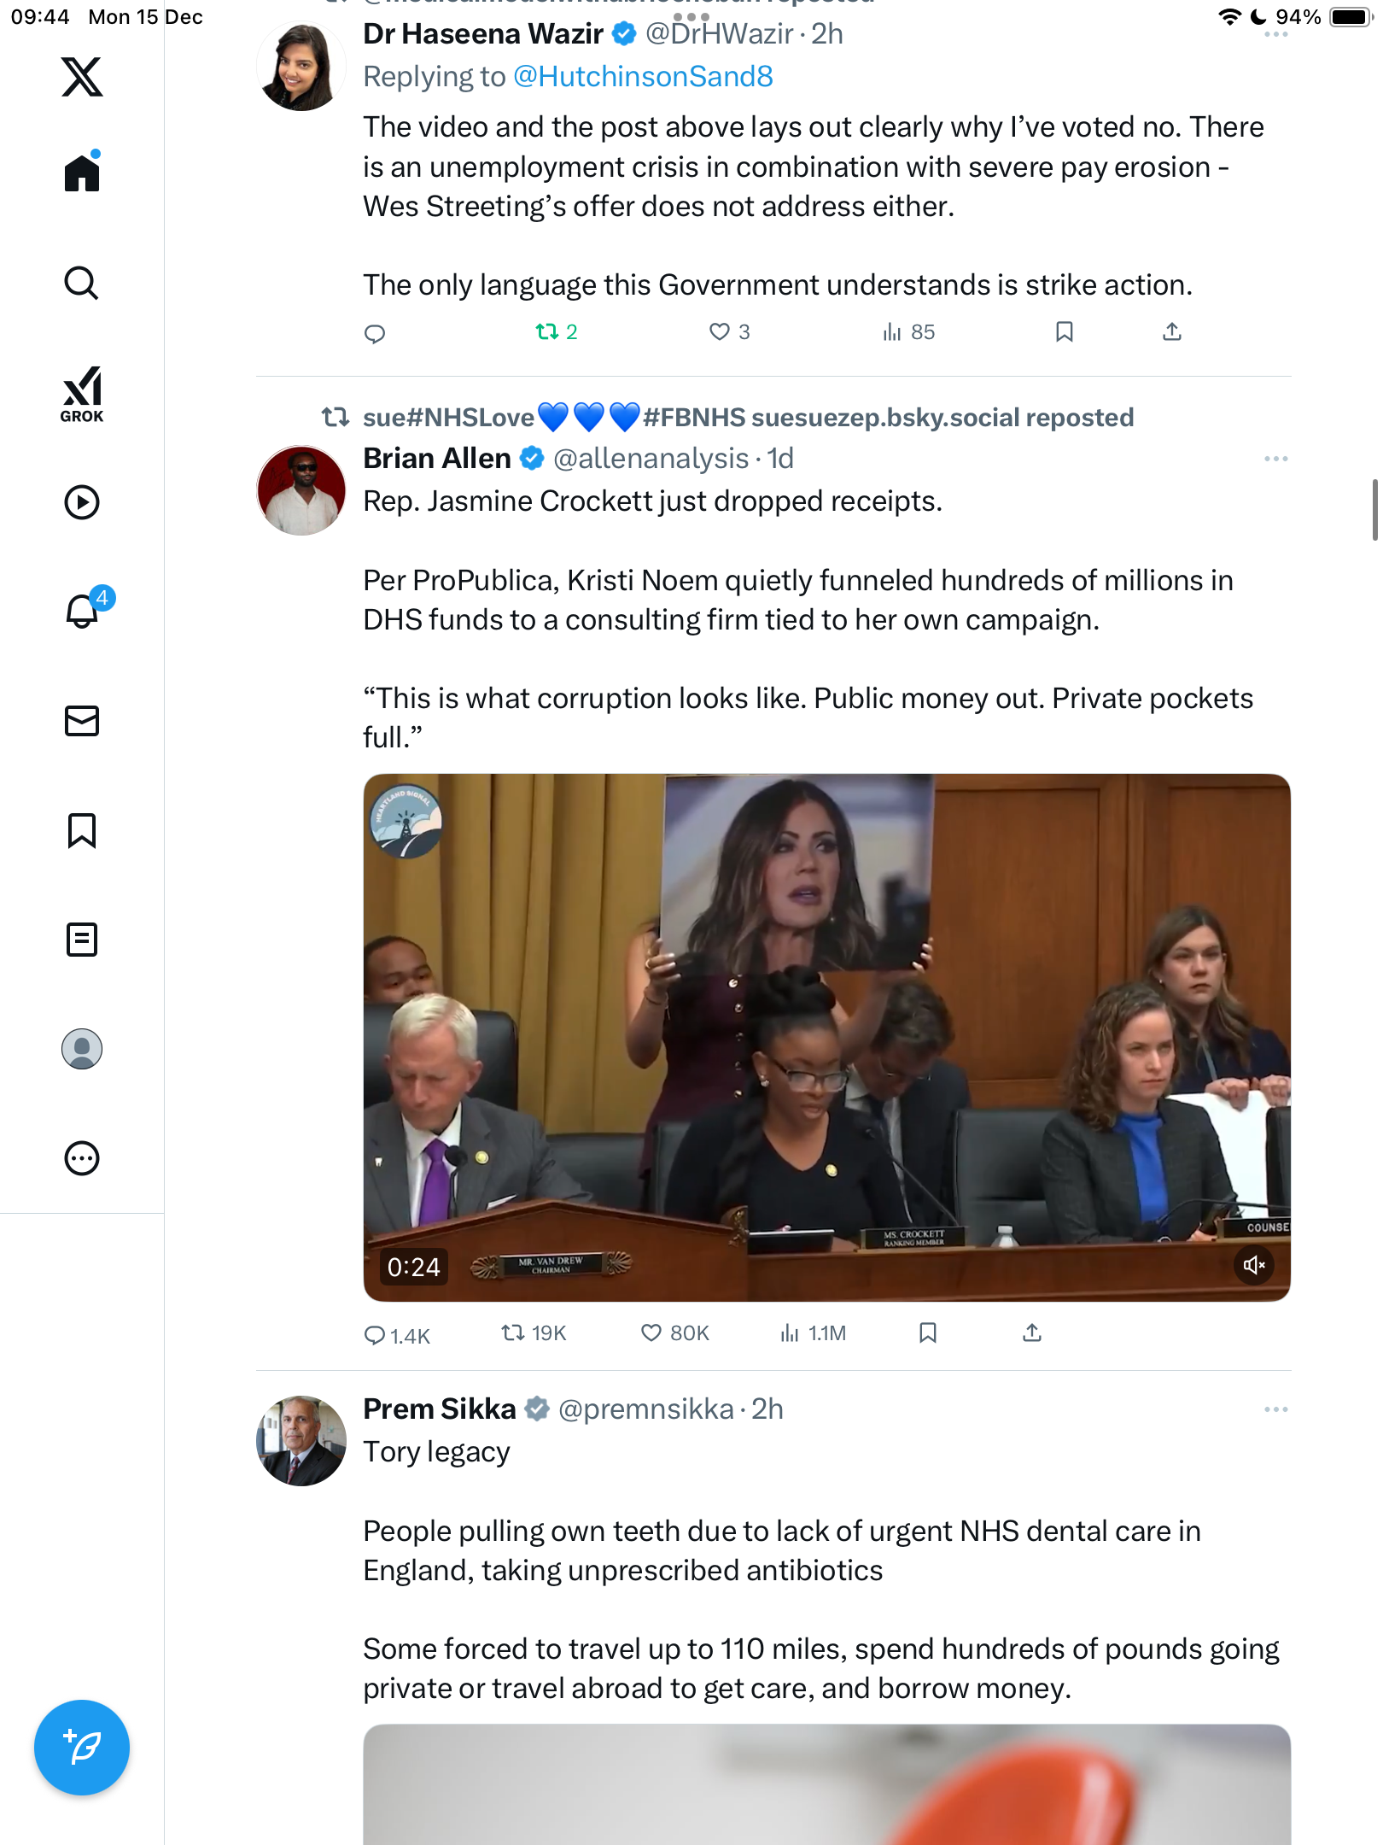The image size is (1383, 1845).
Task: Click the timeline scrollbar handle
Action: click(1374, 510)
